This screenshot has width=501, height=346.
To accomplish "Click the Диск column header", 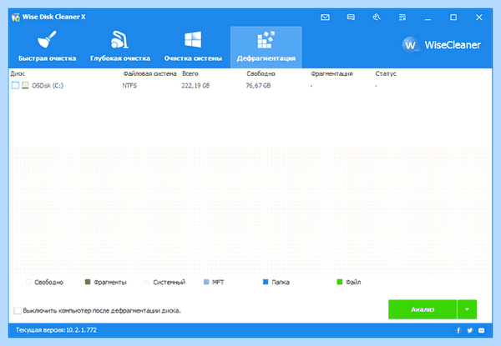I will (18, 73).
